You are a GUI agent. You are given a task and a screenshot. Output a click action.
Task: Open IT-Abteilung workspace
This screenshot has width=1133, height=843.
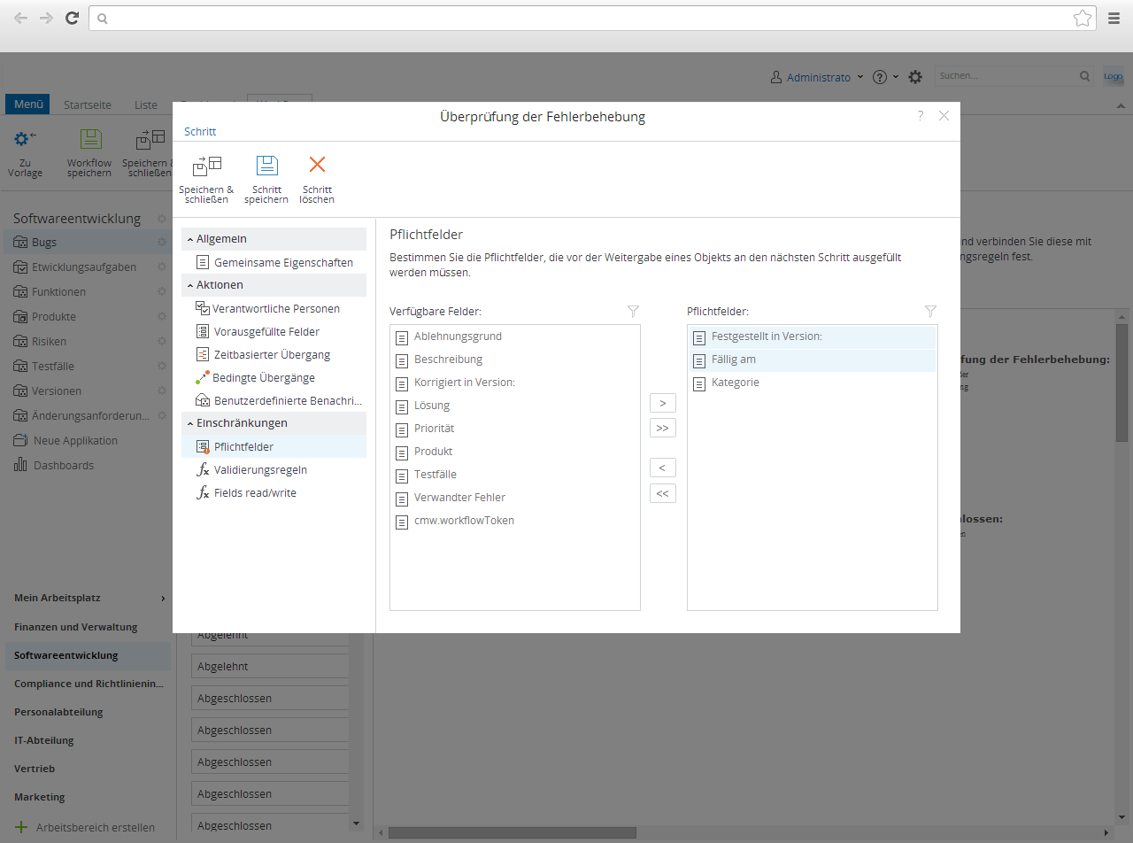tap(44, 740)
